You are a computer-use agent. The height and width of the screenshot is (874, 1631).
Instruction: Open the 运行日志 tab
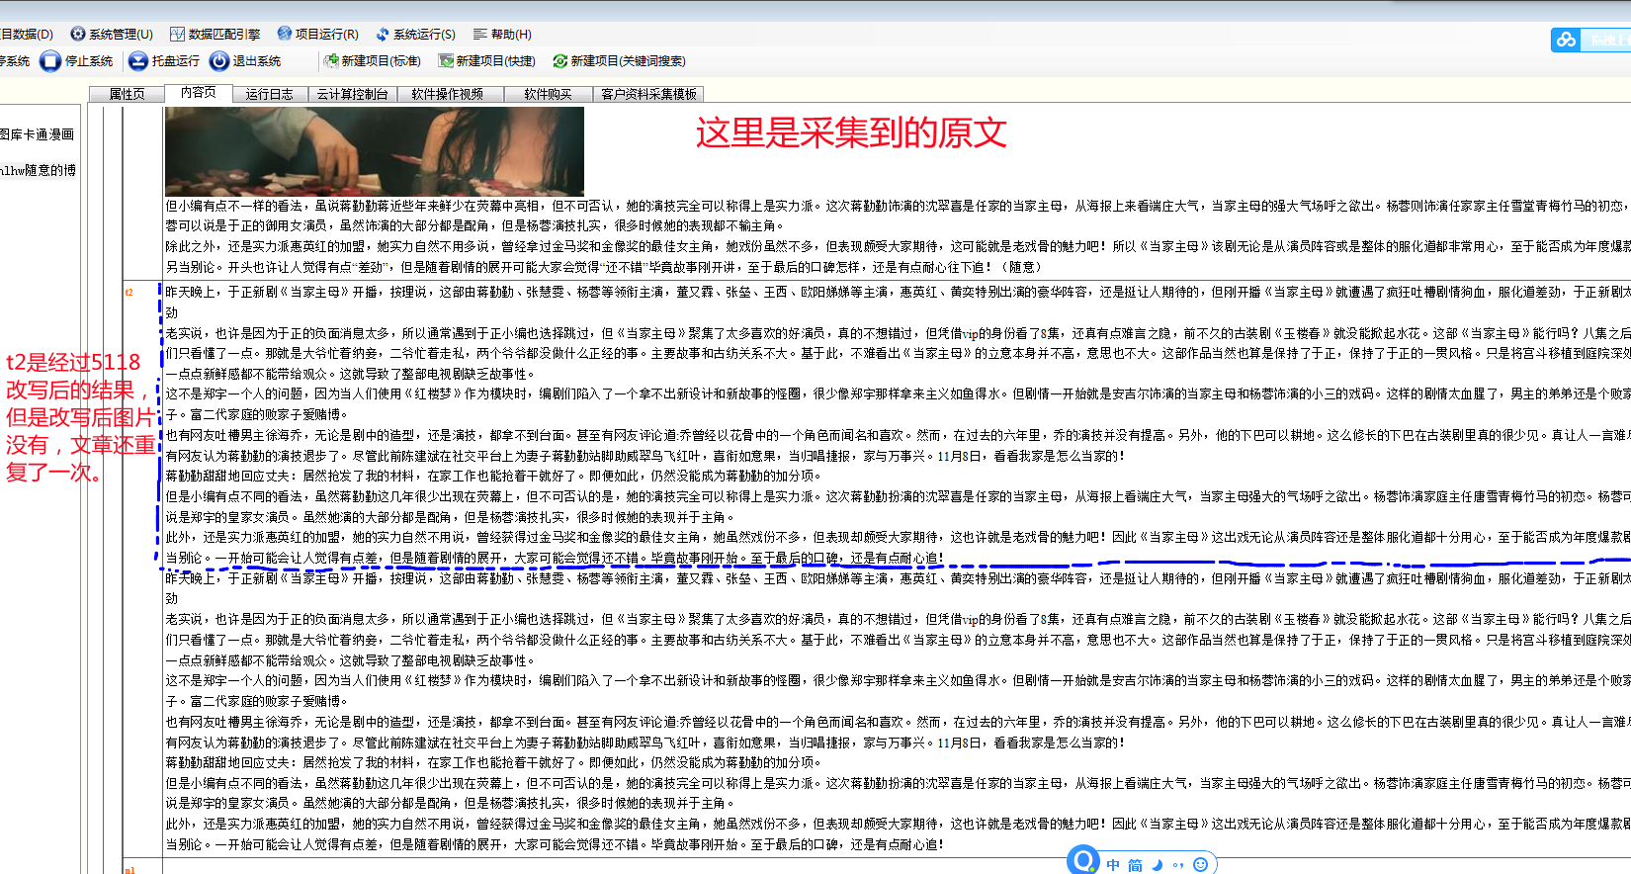tap(269, 94)
